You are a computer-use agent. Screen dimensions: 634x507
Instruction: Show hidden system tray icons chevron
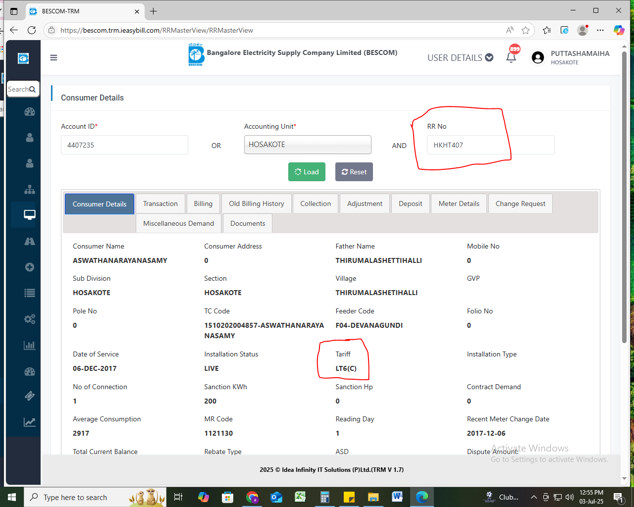pos(533,497)
